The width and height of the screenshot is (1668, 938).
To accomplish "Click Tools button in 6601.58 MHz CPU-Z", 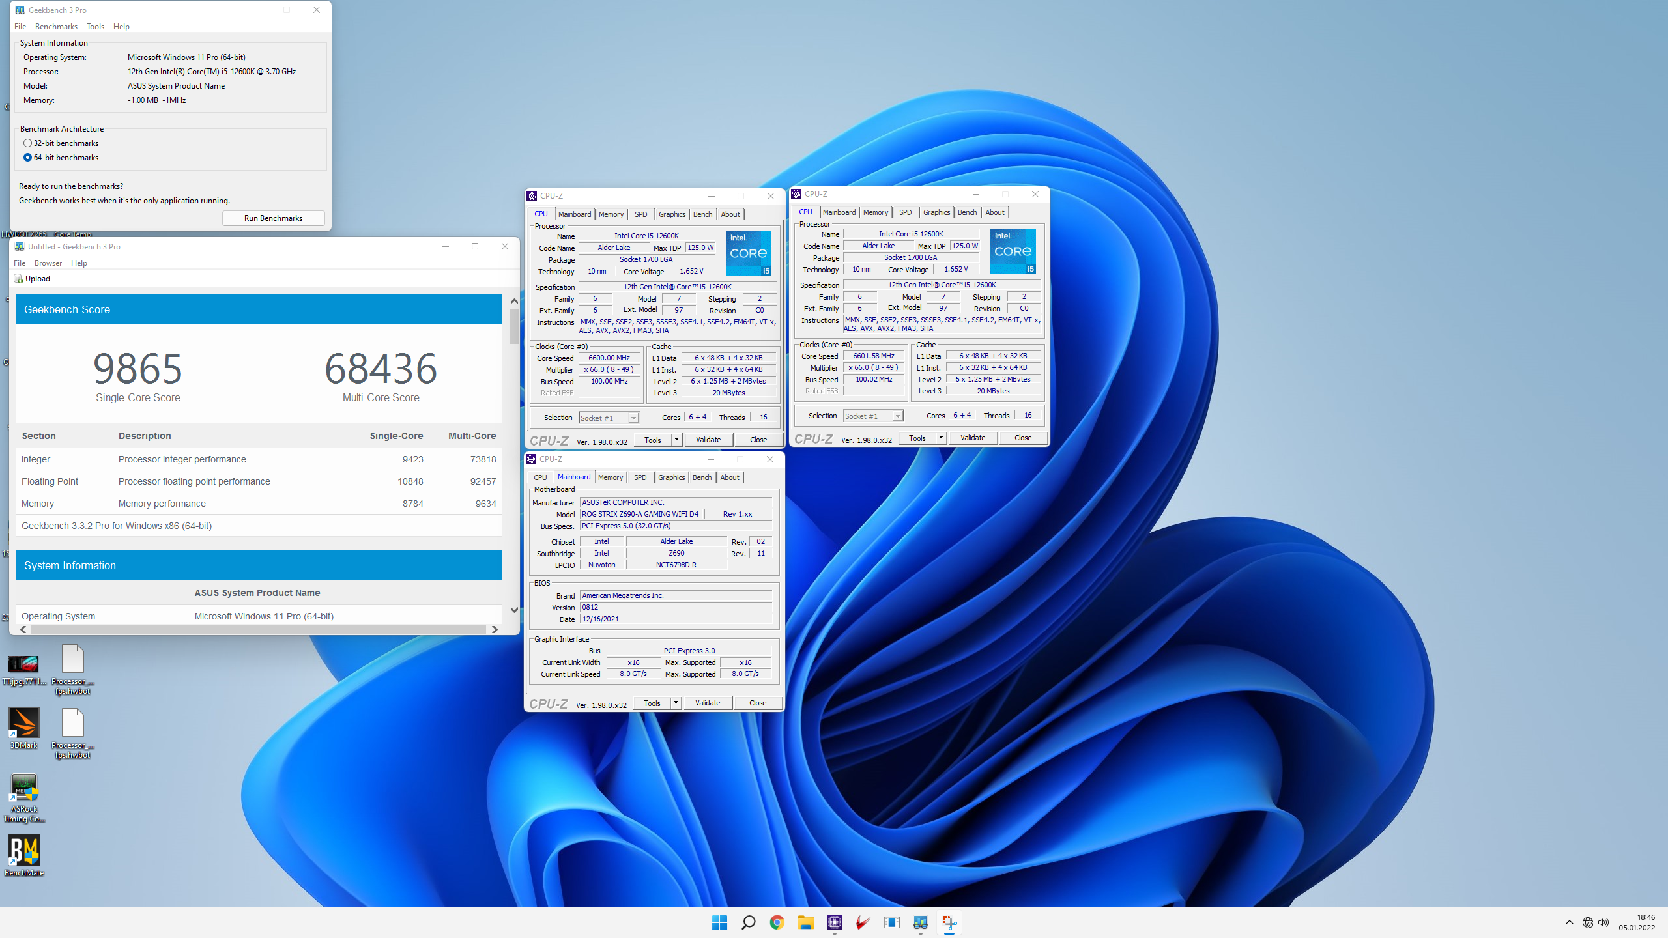I will pos(917,438).
